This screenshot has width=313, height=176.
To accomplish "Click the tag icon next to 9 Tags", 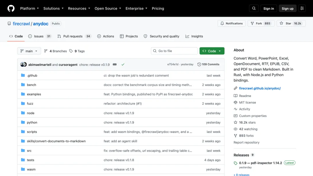I will [x=71, y=51].
